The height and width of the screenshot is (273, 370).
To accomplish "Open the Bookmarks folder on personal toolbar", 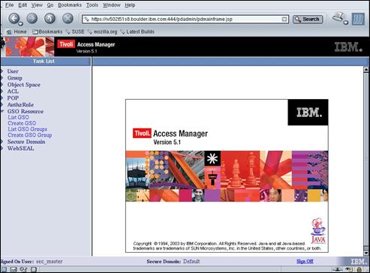I will click(47, 31).
